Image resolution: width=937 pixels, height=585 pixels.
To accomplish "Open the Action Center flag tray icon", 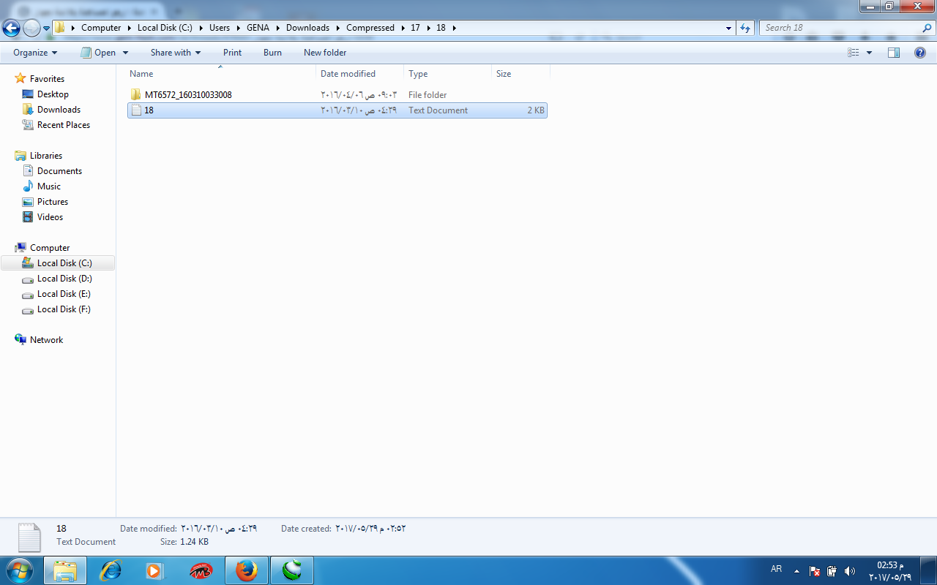I will pyautogui.click(x=815, y=571).
